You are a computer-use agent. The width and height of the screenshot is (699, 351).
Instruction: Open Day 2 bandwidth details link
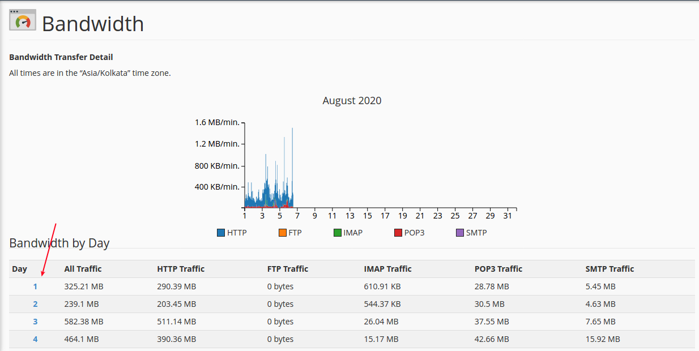(35, 304)
